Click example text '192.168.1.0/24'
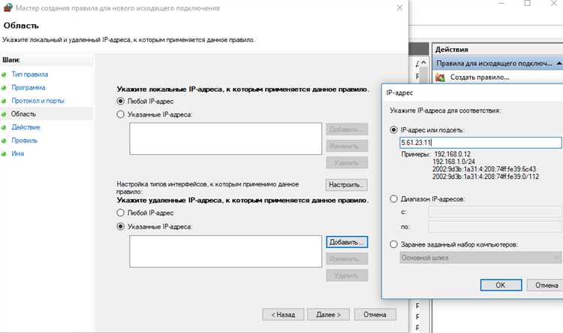The image size is (563, 333). coord(453,162)
